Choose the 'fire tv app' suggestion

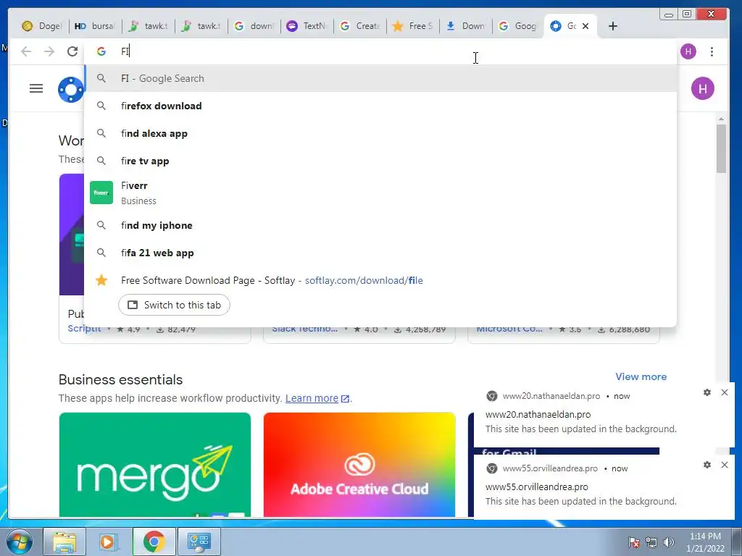(x=380, y=161)
